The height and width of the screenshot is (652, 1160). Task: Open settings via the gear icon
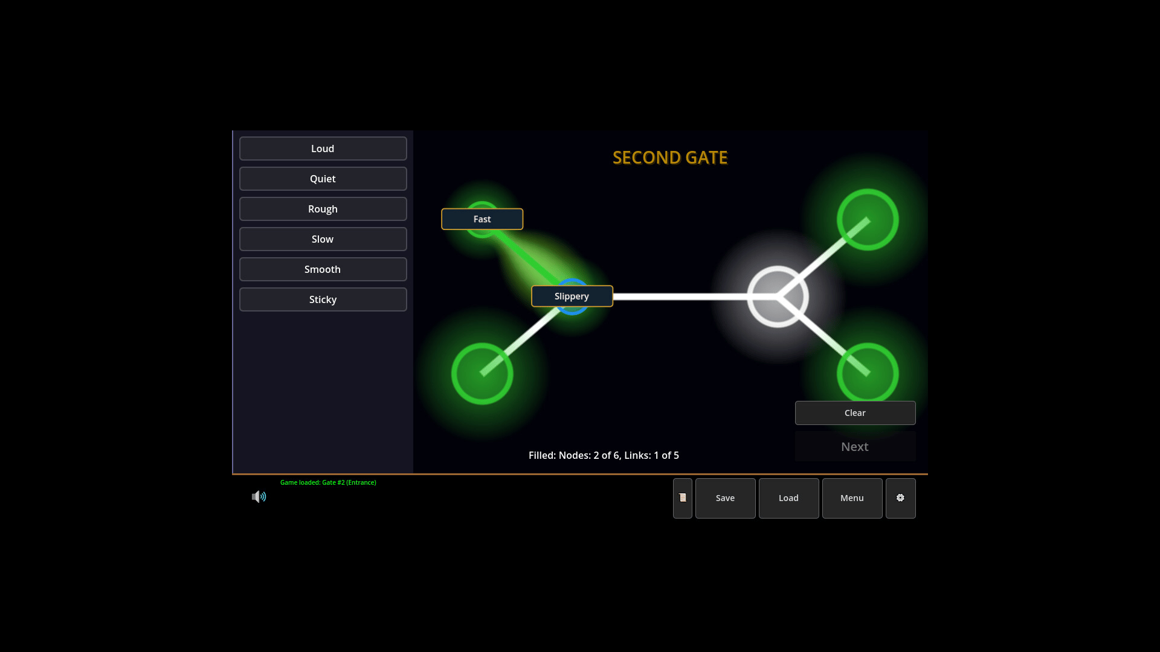coord(900,498)
